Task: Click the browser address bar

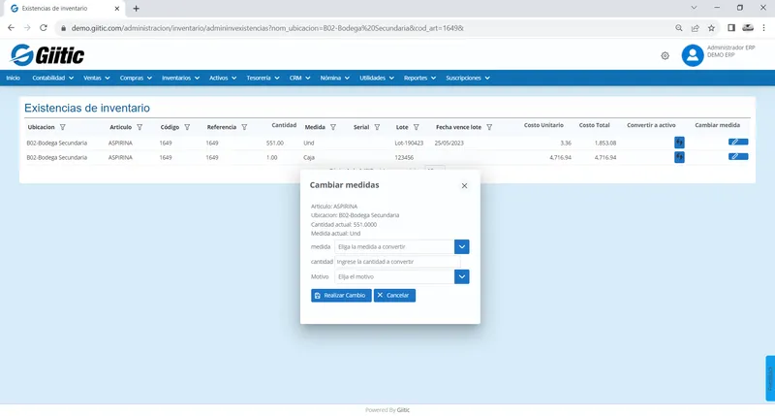Action: click(x=366, y=28)
